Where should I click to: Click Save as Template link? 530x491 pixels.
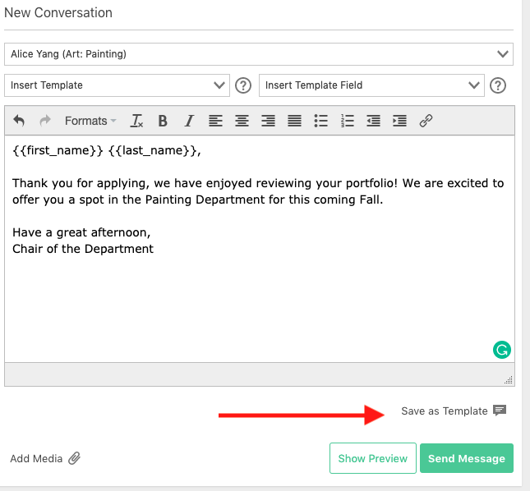pos(445,411)
